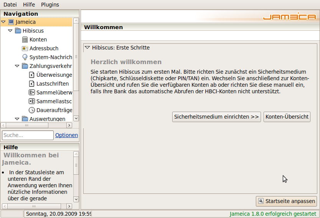Open the Hilfe menu

point(29,5)
